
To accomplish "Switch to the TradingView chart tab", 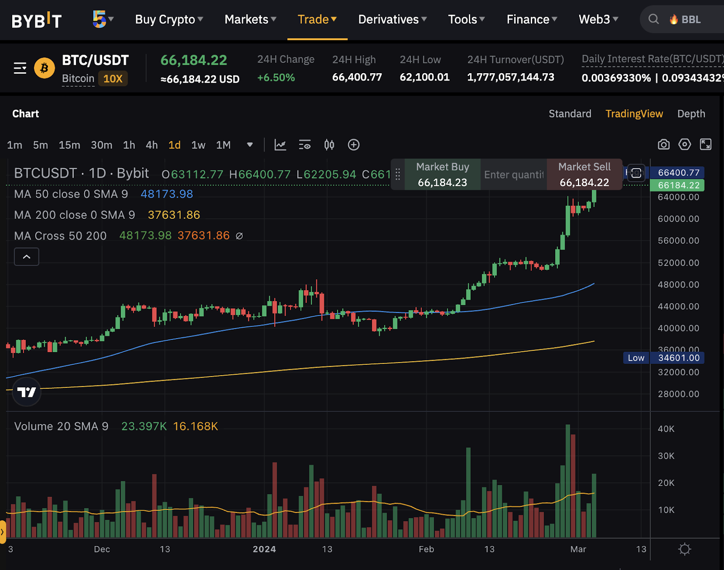I will [x=634, y=114].
